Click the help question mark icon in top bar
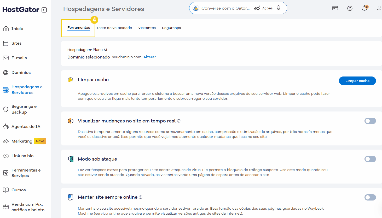382x218 pixels. pos(350,8)
